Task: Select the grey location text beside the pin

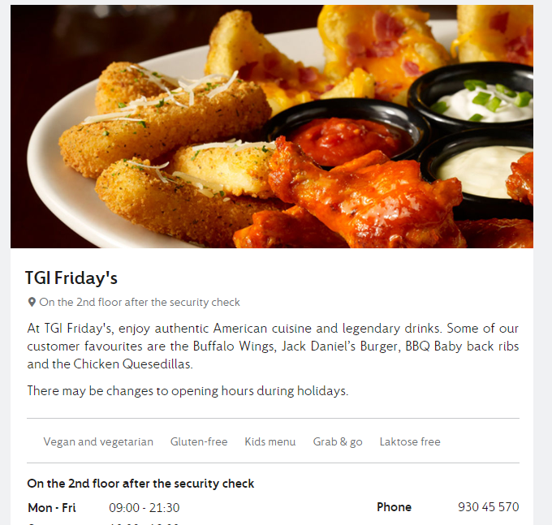Action: click(140, 303)
